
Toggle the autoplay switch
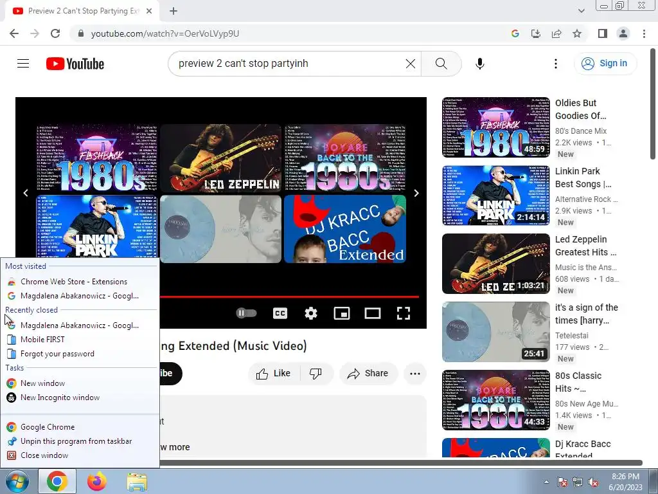click(x=246, y=313)
